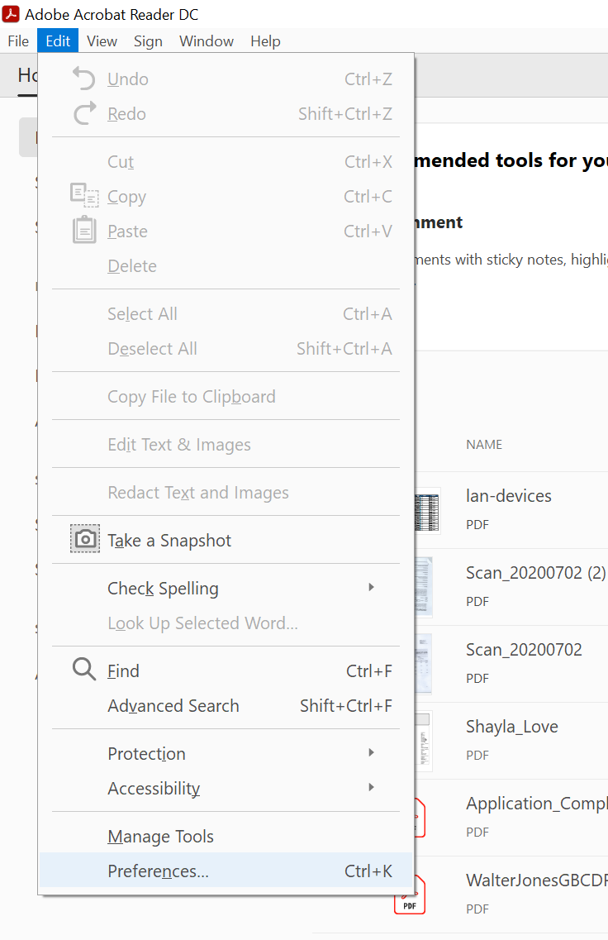This screenshot has height=940, width=608.
Task: Click Copy File to Clipboard entry
Action: [x=226, y=396]
